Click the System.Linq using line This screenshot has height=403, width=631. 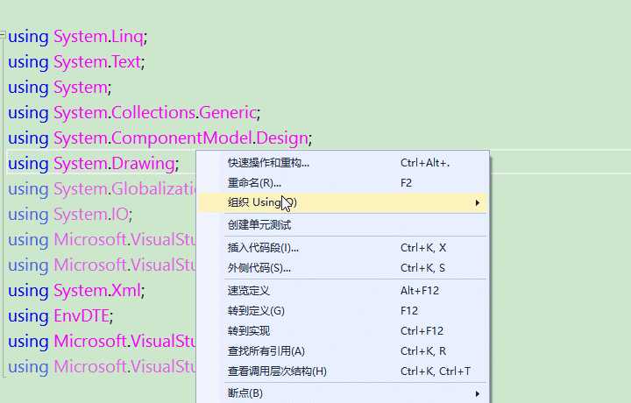tap(78, 37)
